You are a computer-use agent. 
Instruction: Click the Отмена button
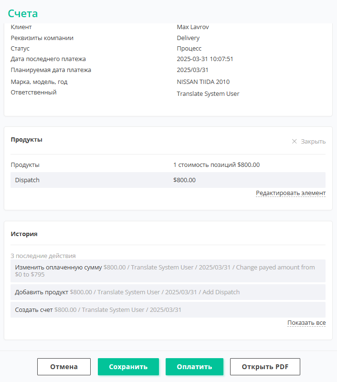click(x=64, y=367)
